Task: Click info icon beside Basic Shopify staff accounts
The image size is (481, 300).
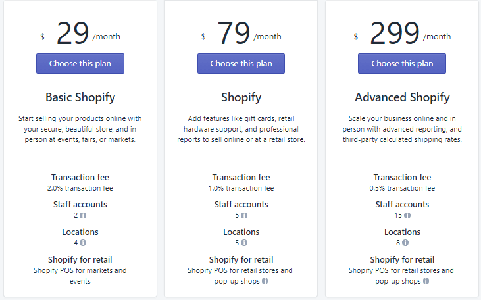Action: 84,215
